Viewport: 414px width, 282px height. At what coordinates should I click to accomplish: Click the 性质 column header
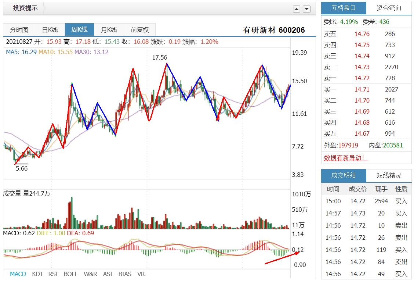401,189
